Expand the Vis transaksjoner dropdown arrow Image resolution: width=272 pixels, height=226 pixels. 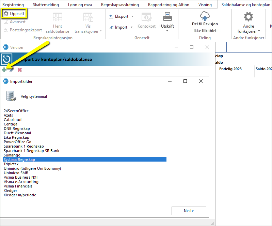click(x=101, y=31)
